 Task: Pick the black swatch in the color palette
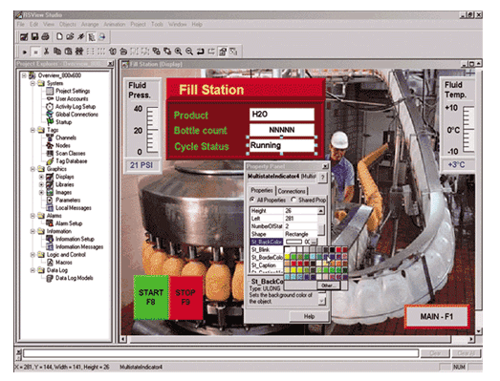pos(333,250)
